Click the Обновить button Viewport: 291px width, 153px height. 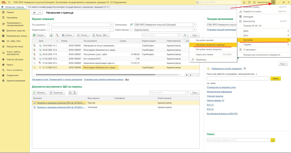click(40, 92)
